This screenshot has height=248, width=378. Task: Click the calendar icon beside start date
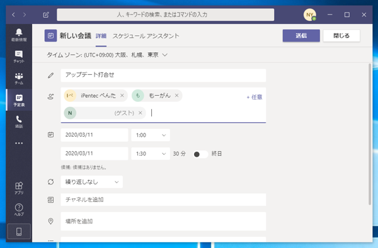tap(50, 135)
